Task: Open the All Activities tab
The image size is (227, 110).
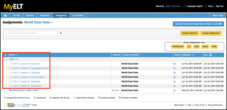Action: pyautogui.click(x=78, y=15)
